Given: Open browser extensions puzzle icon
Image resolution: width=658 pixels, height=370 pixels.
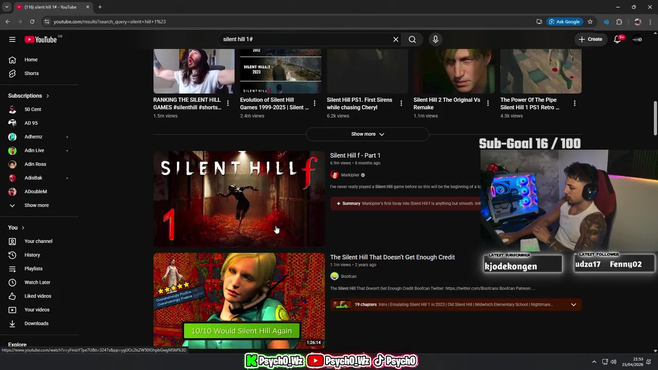Looking at the screenshot, I should pos(619,22).
